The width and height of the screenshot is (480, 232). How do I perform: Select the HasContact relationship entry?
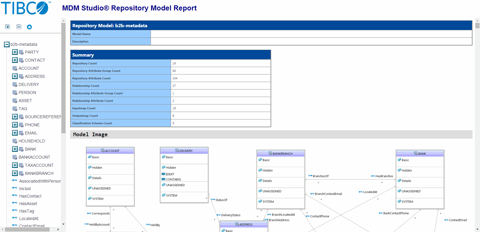(x=30, y=196)
